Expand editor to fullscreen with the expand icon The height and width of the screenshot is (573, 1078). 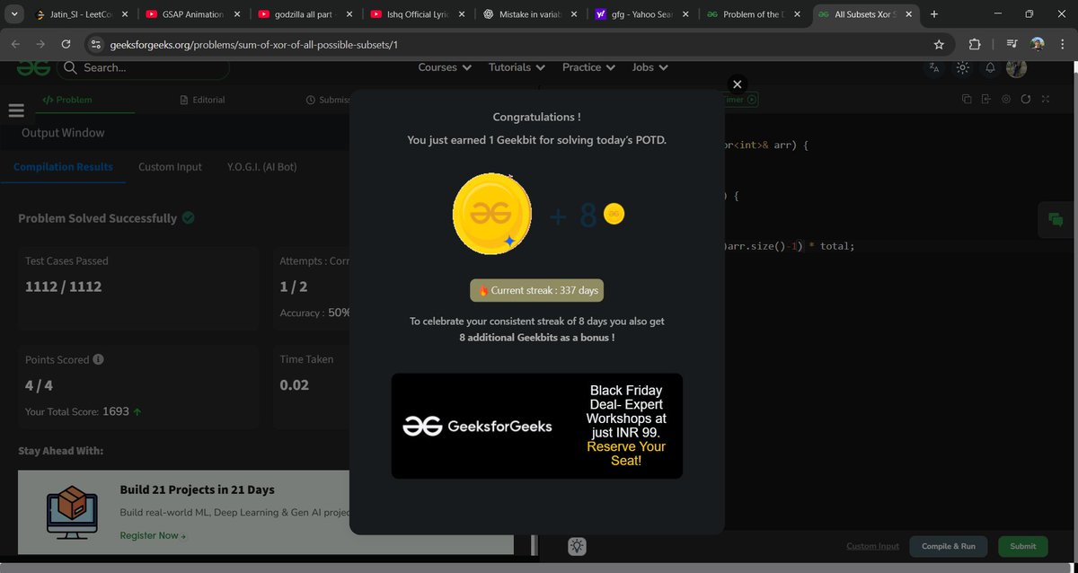[1045, 99]
